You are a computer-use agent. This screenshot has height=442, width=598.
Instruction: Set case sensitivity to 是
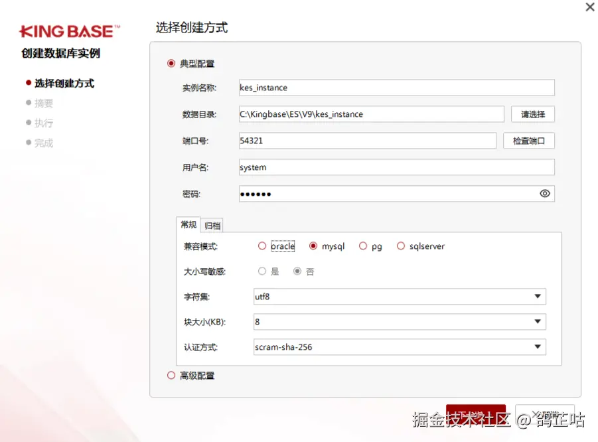click(x=262, y=271)
